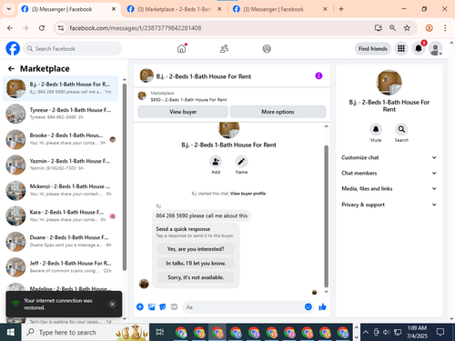The width and height of the screenshot is (455, 341).
Task: Click the conversation list scrollbar
Action: click(125, 177)
